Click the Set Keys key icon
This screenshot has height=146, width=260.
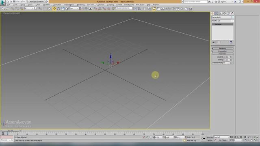click(203, 139)
